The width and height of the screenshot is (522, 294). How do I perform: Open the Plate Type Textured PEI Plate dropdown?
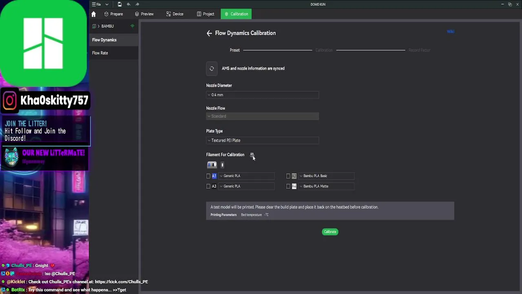point(262,140)
